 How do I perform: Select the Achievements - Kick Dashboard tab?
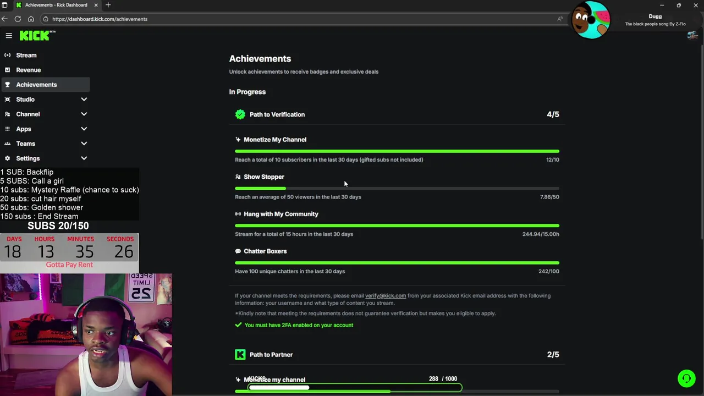(56, 5)
